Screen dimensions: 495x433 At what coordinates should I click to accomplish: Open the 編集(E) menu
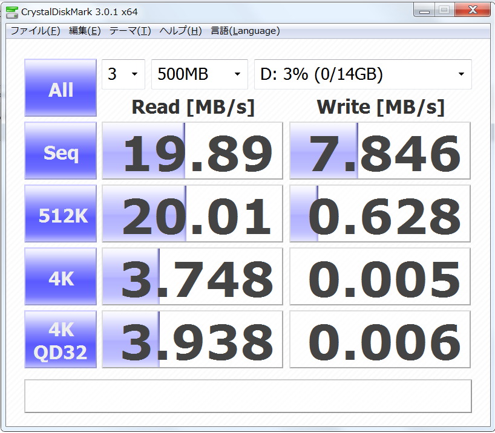coord(84,31)
